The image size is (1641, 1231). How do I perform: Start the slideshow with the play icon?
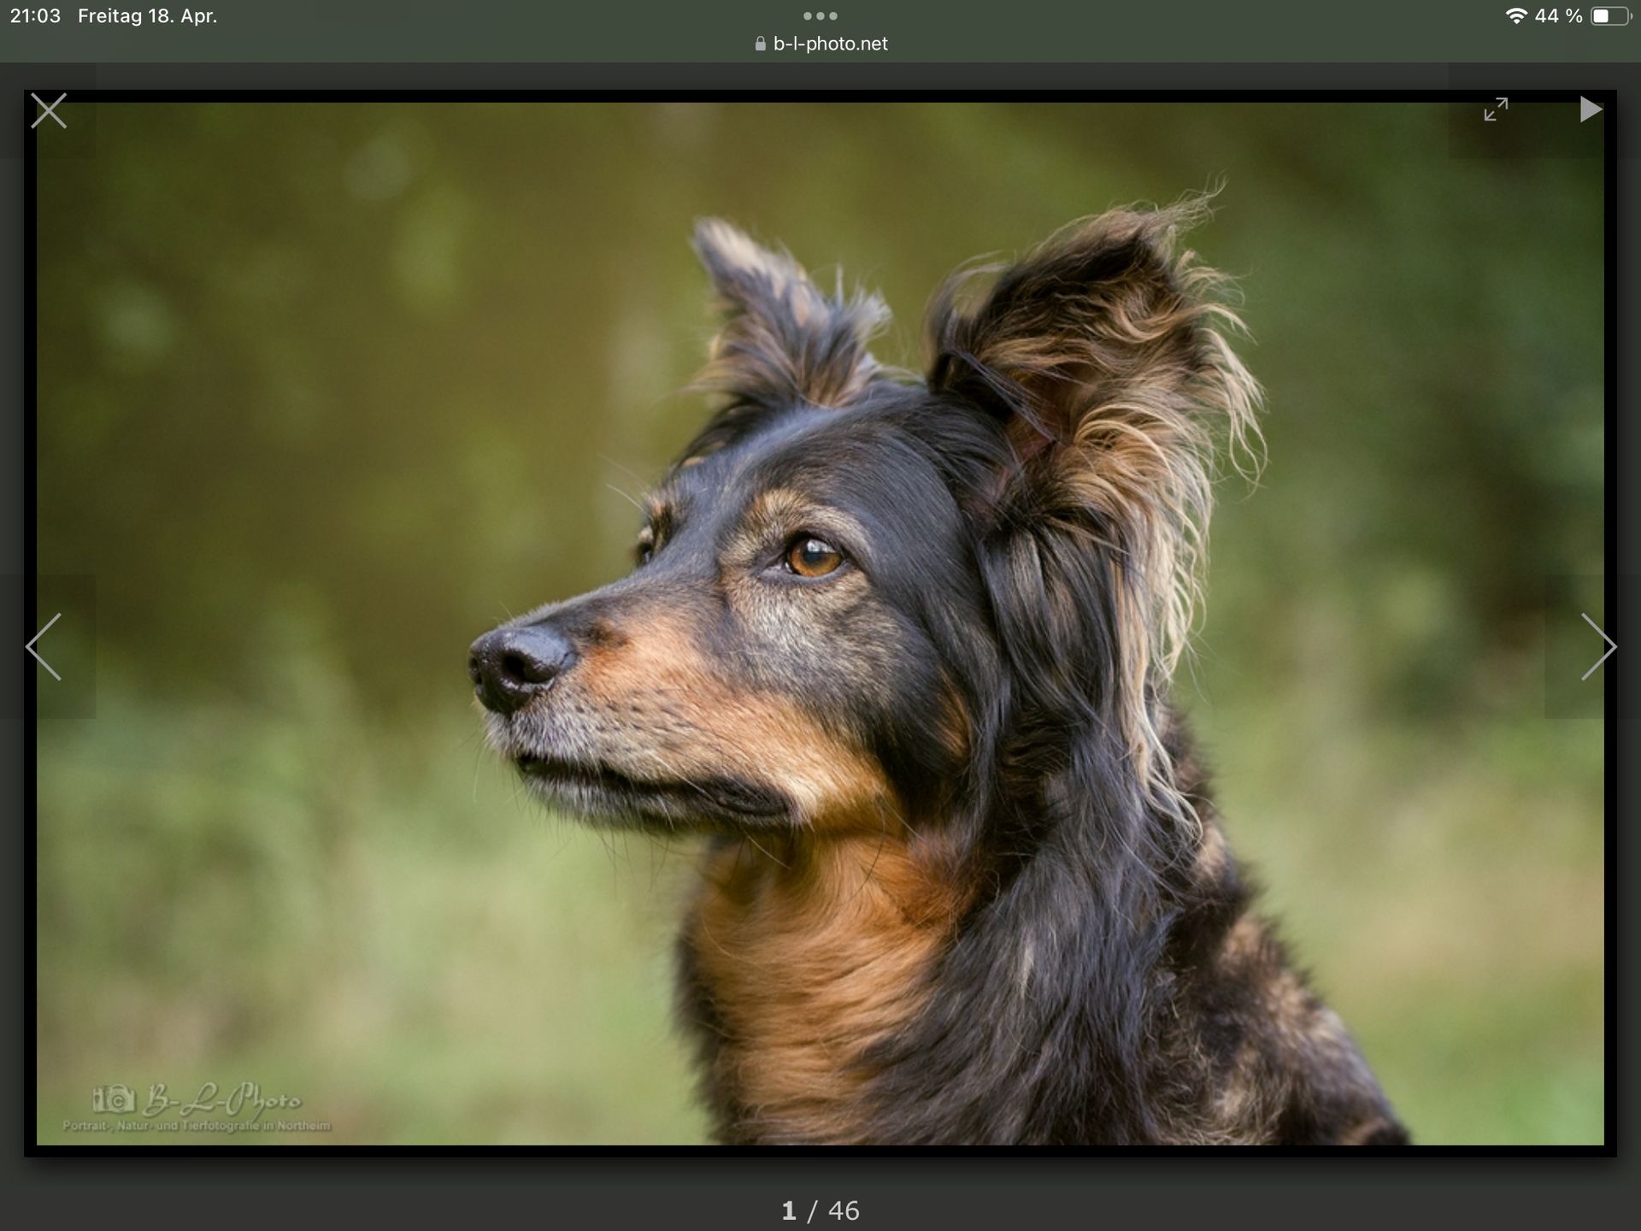pyautogui.click(x=1590, y=109)
